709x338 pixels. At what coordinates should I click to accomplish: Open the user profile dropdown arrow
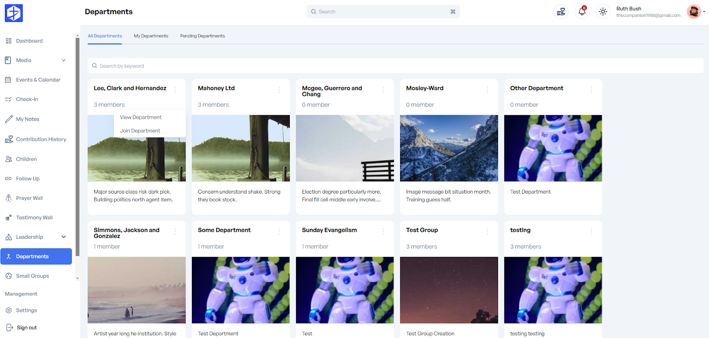(x=704, y=12)
